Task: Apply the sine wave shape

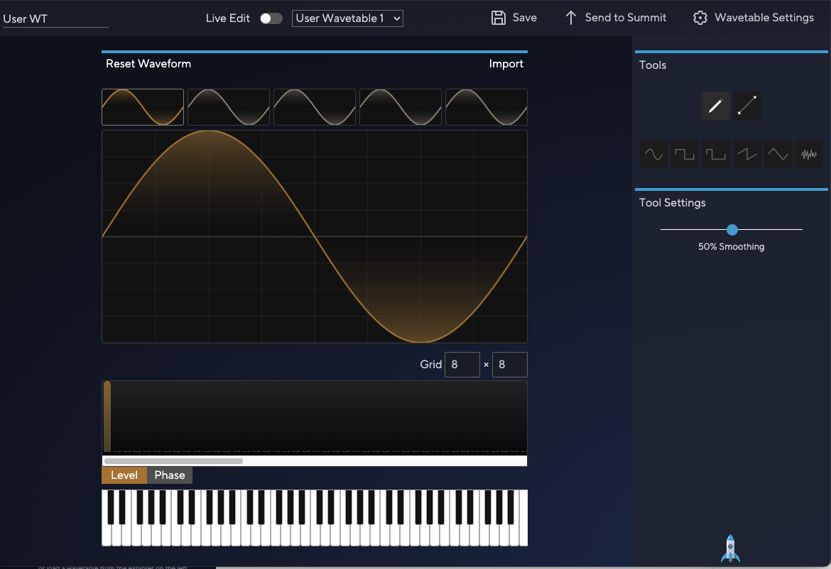Action: point(653,154)
